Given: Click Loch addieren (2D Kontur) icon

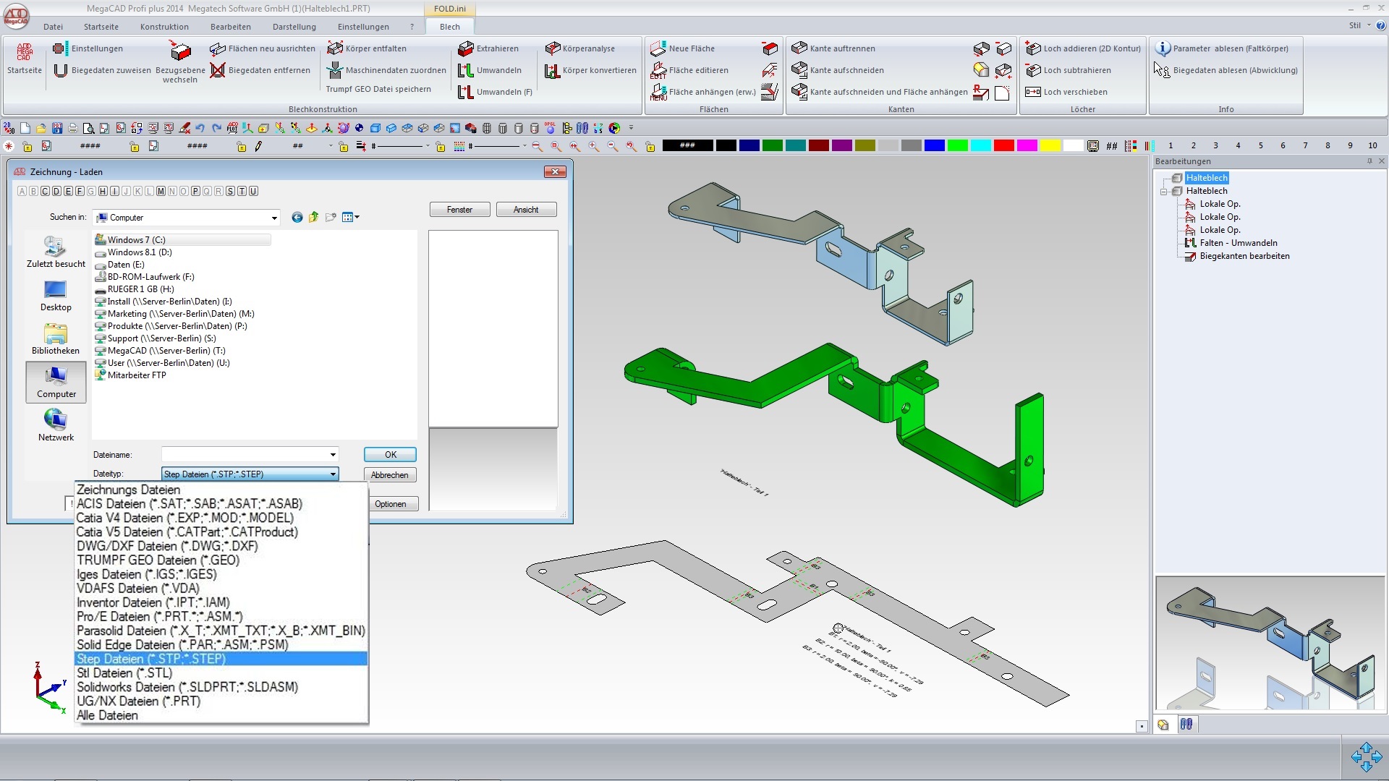Looking at the screenshot, I should pos(1033,48).
